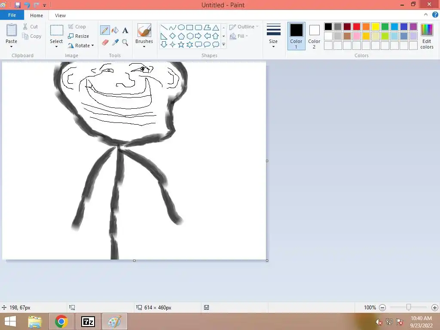Choose the Right triangle shape
The image size is (440, 330).
[x=164, y=36]
